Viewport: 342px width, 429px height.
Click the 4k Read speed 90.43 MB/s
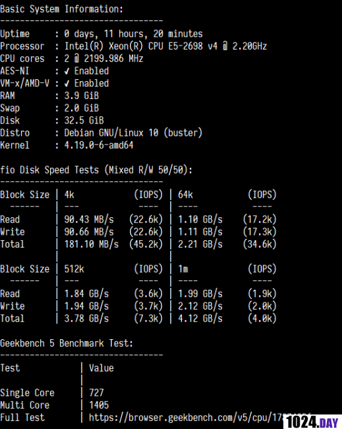[x=89, y=219]
